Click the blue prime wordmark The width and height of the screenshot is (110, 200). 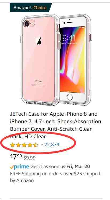[x=21, y=167]
